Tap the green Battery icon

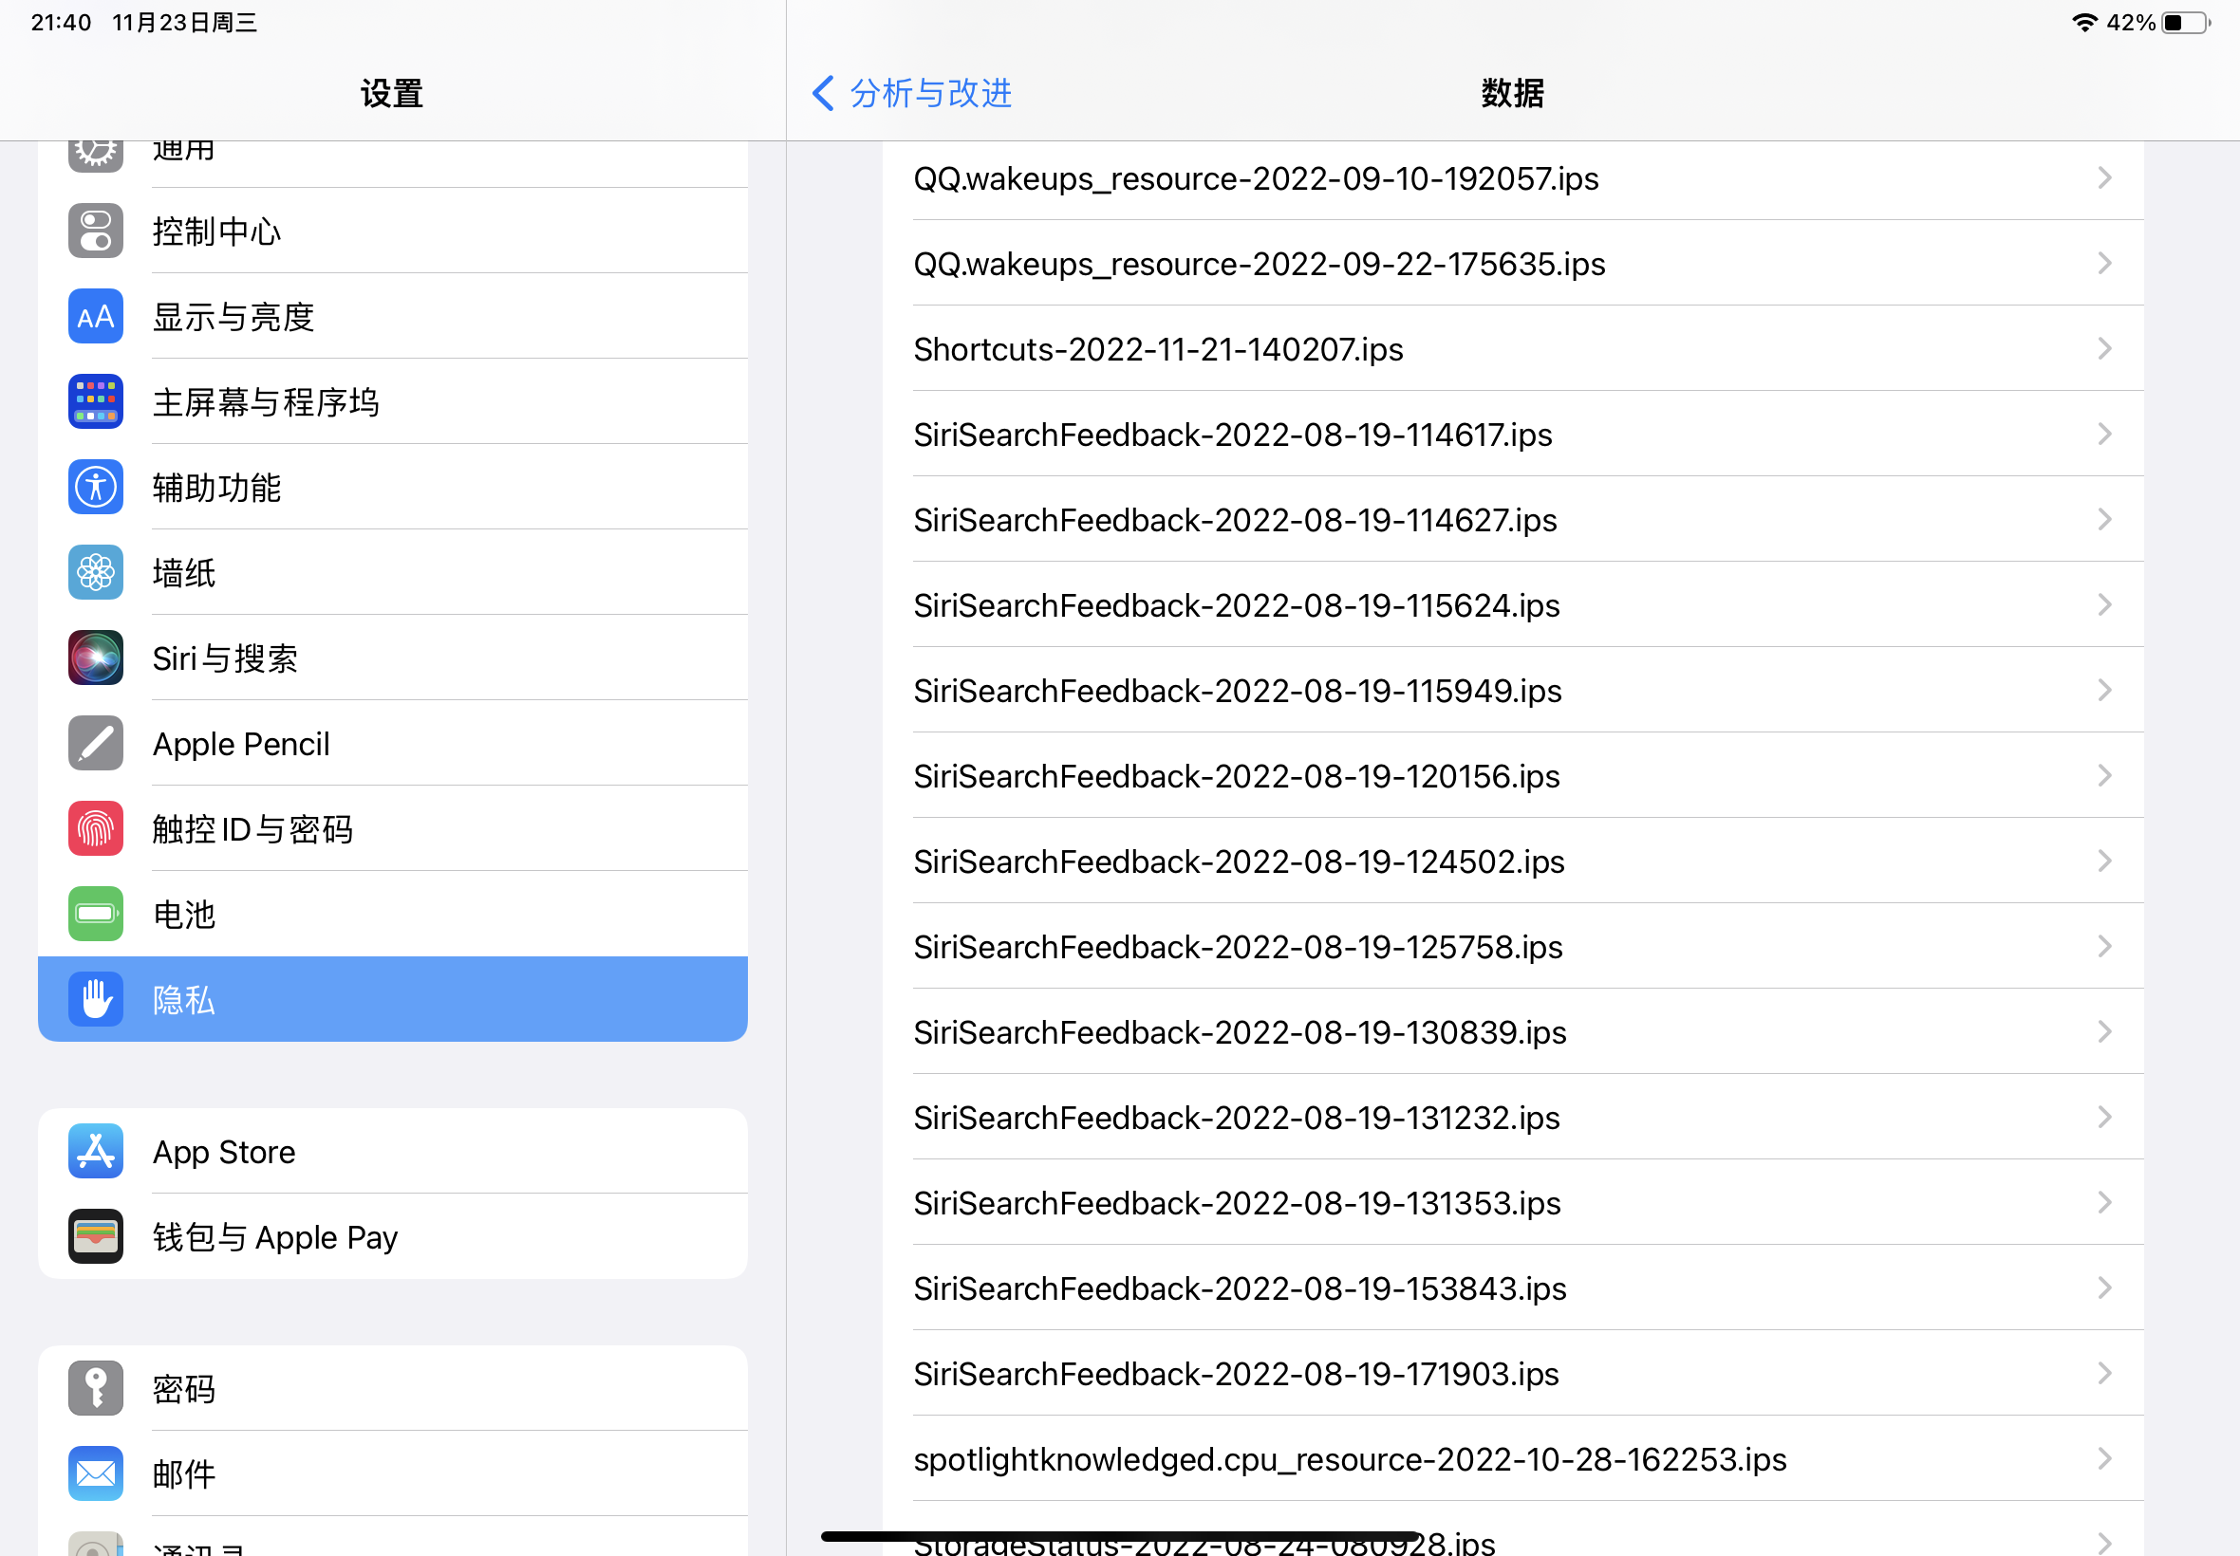pyautogui.click(x=96, y=914)
